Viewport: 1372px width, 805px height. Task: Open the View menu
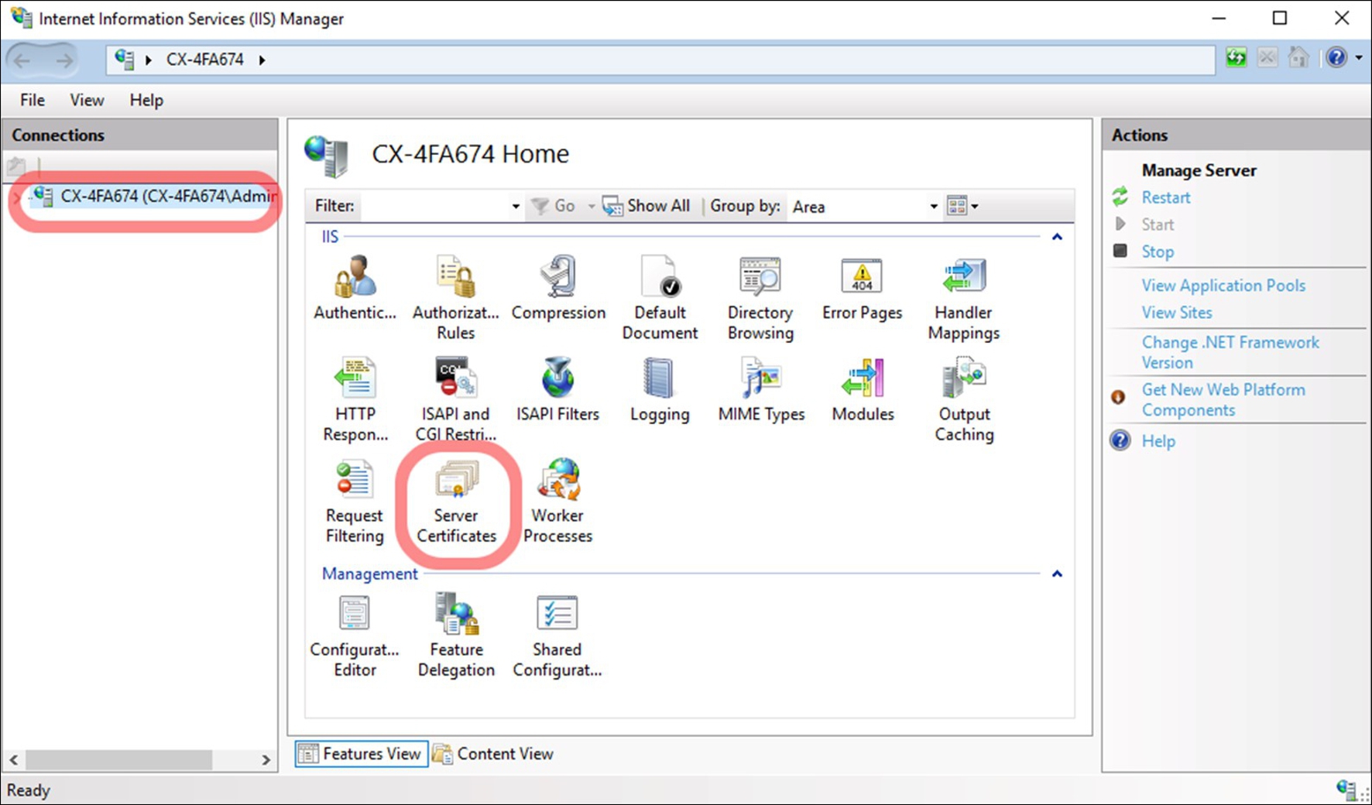(87, 100)
